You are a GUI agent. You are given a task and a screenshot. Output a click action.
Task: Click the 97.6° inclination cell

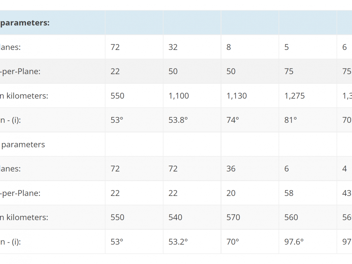pos(308,242)
